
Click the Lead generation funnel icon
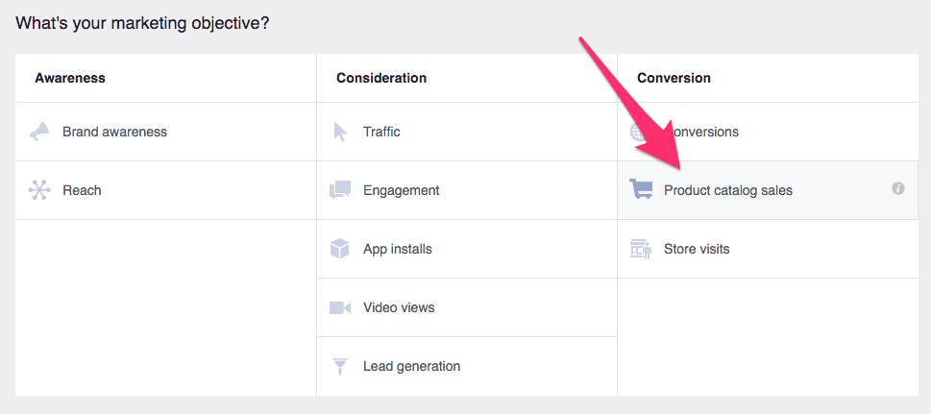340,366
